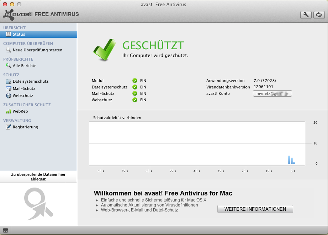Image resolution: width=328 pixels, height=235 pixels.
Task: Click the WebRep green bars icon
Action: click(9, 111)
